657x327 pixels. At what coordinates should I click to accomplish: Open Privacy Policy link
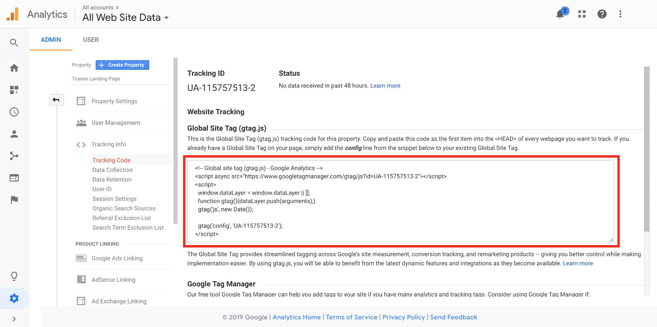(404, 317)
